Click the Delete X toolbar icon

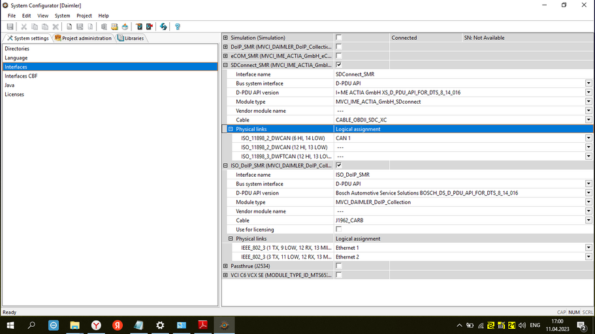(56, 27)
